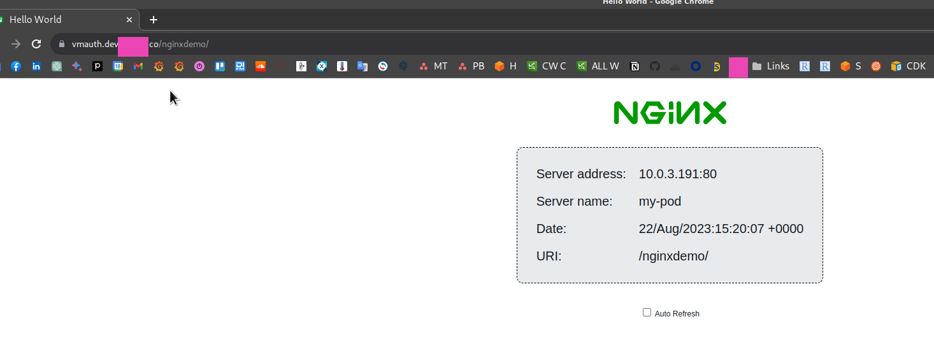This screenshot has height=340, width=934.
Task: Open the Google Translate bookmark
Action: (x=363, y=66)
